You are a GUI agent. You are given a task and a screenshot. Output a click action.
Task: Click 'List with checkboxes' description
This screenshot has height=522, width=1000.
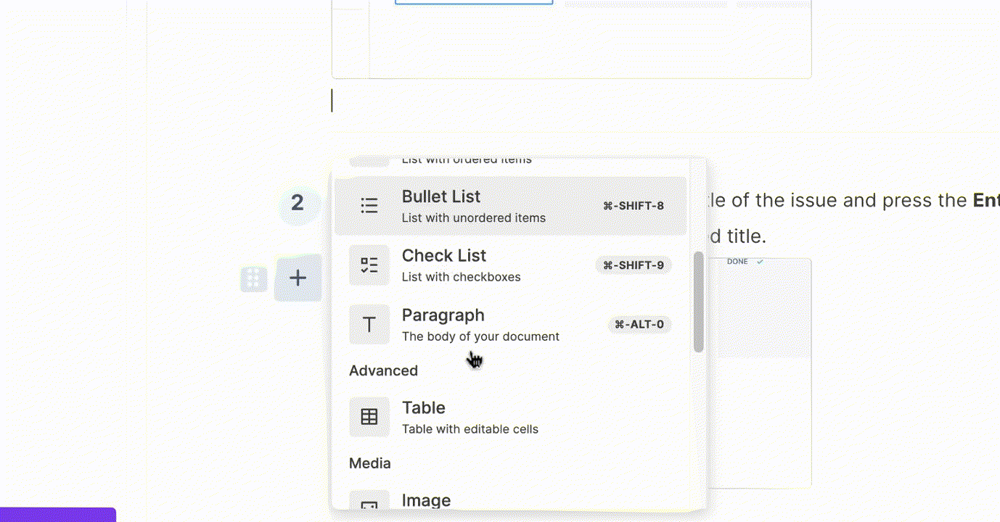coord(462,277)
